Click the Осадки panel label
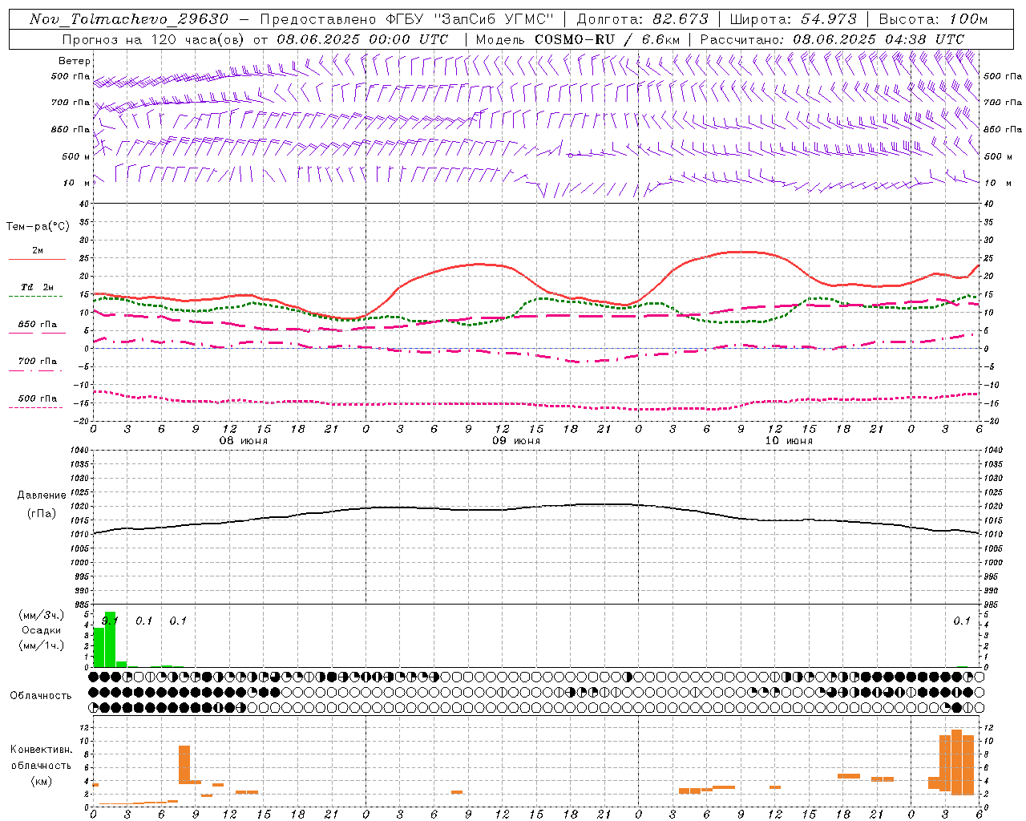This screenshot has height=821, width=1026. 41,630
